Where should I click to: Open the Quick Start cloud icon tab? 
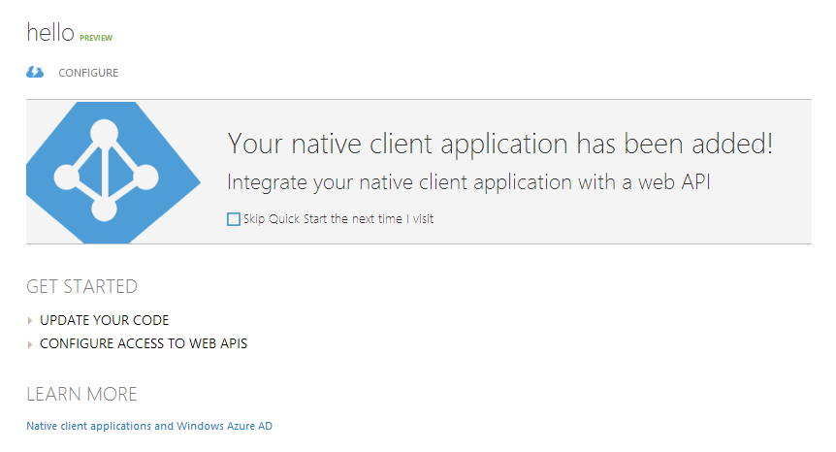tap(35, 72)
